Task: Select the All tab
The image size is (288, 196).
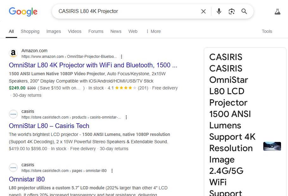Action: coord(11,31)
